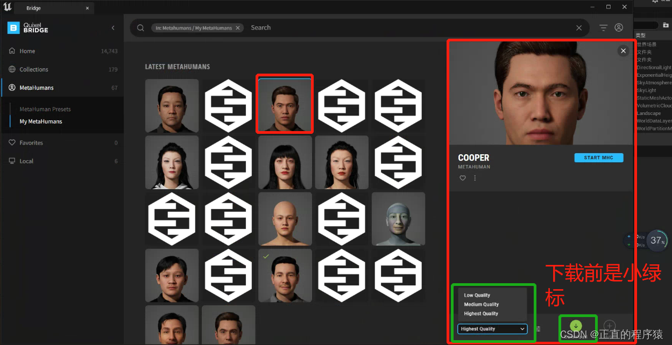This screenshot has width=672, height=345.
Task: Open the Highest Quality dropdown
Action: pos(492,329)
